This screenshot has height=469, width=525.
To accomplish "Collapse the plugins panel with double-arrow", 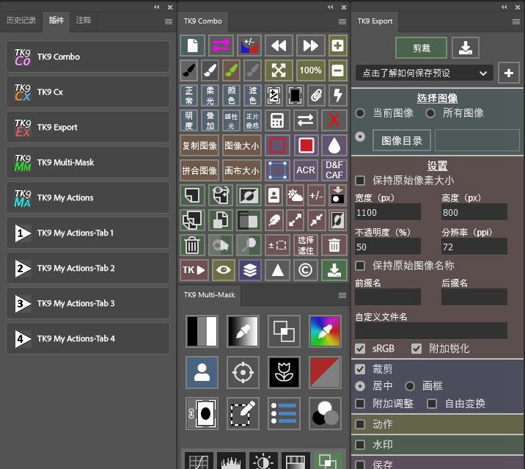I will point(157,7).
